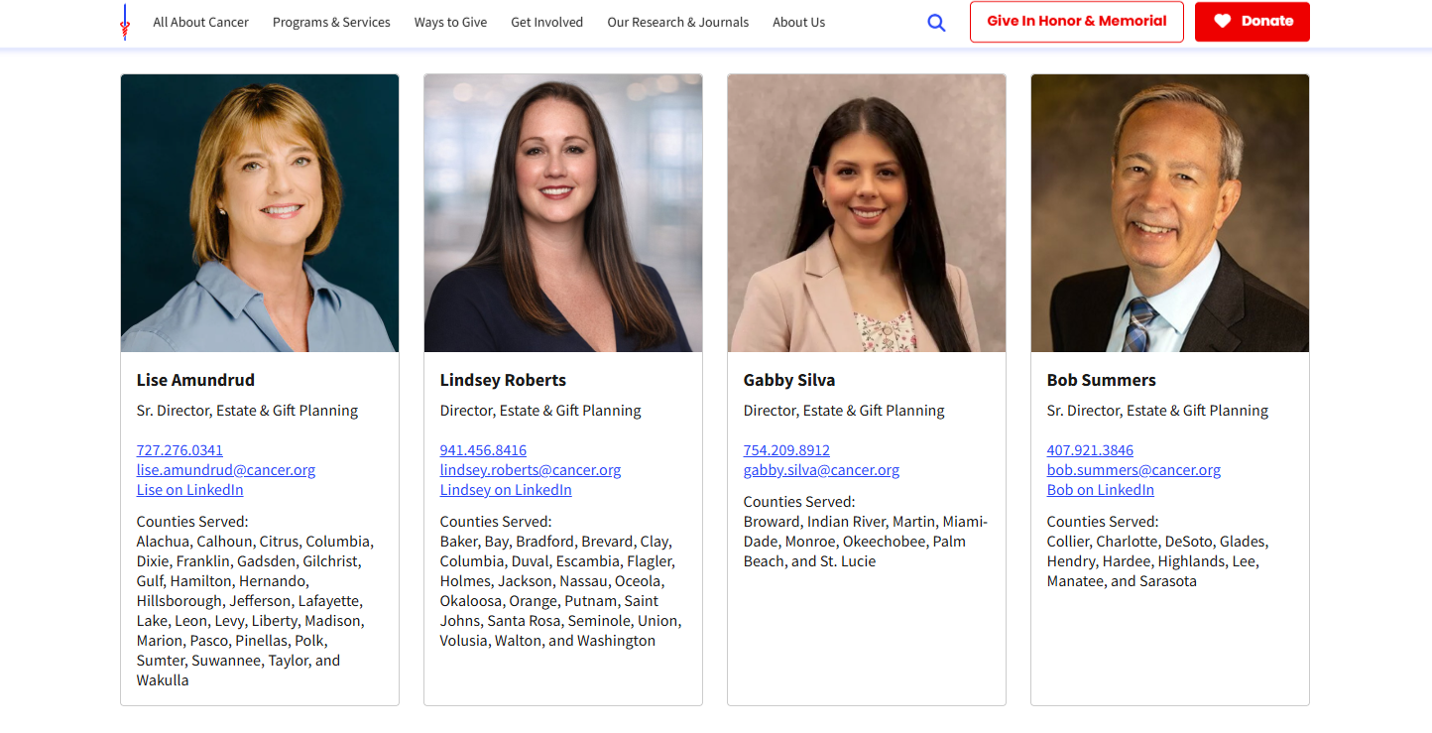Click Give In Honor & Memorial button
Screen dimensions: 1432x733
[x=1077, y=22]
